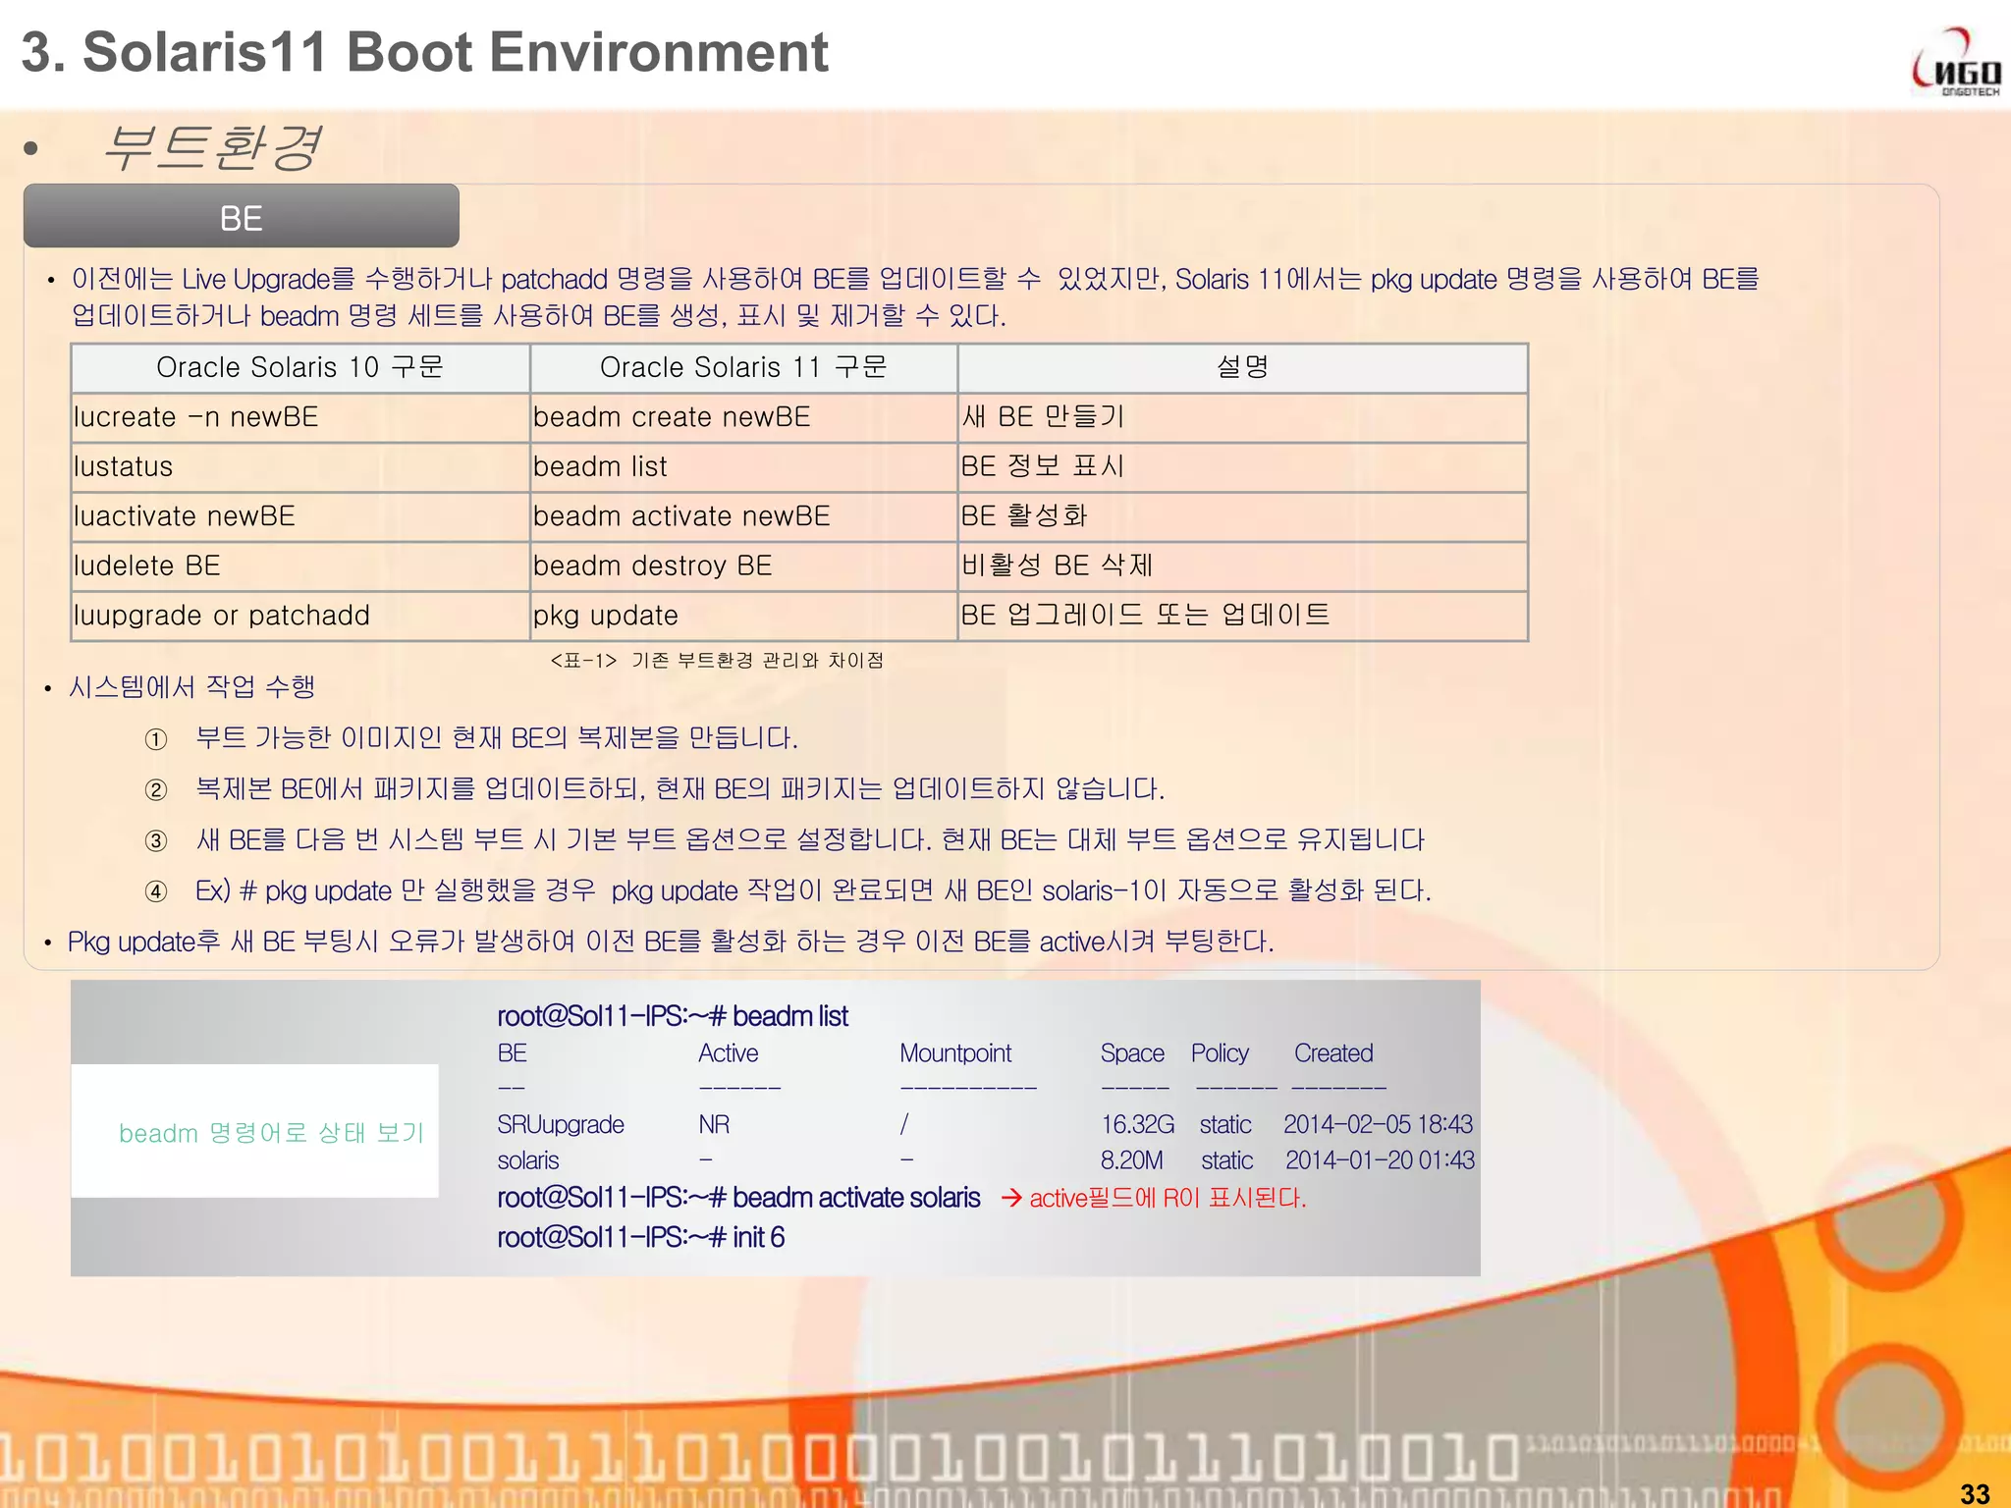The height and width of the screenshot is (1508, 2011).
Task: Select the luupgrade or patchadd cell
Action: [300, 616]
